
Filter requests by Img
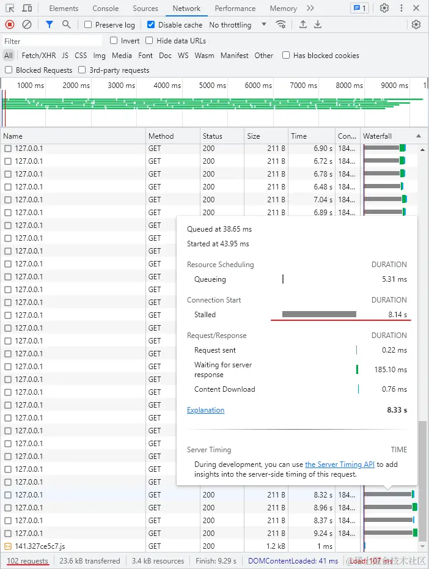click(100, 56)
